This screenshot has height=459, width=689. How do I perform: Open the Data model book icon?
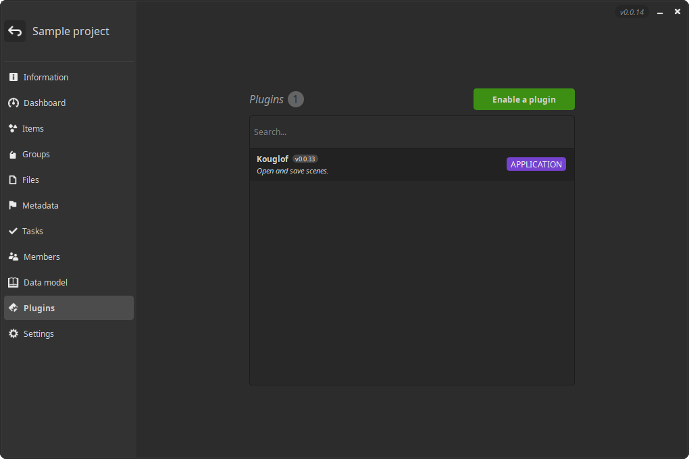[13, 282]
